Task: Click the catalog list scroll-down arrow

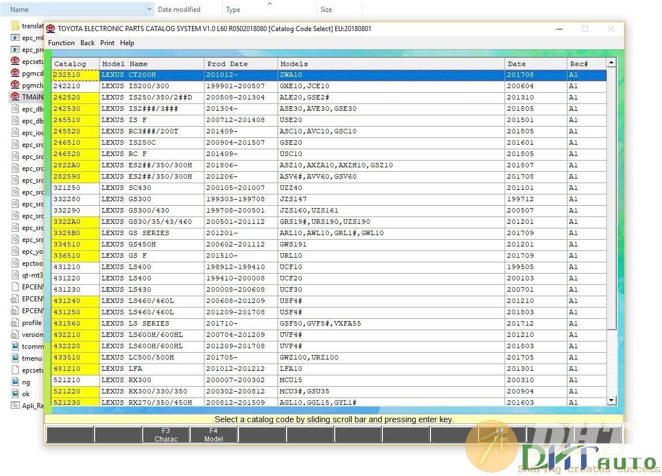Action: pyautogui.click(x=612, y=400)
